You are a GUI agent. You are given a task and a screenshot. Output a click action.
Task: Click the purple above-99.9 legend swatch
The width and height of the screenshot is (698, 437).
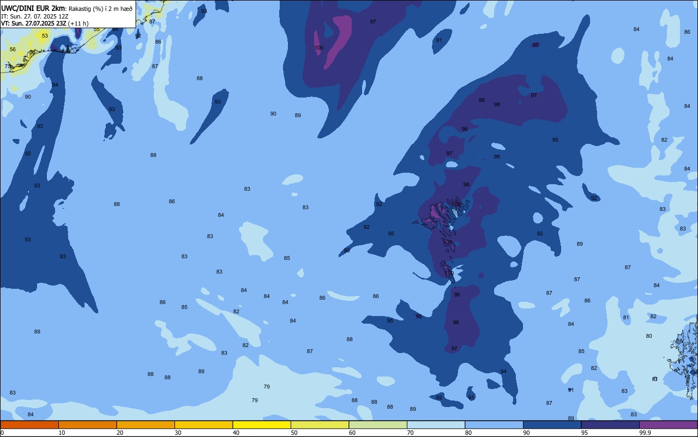pos(668,424)
